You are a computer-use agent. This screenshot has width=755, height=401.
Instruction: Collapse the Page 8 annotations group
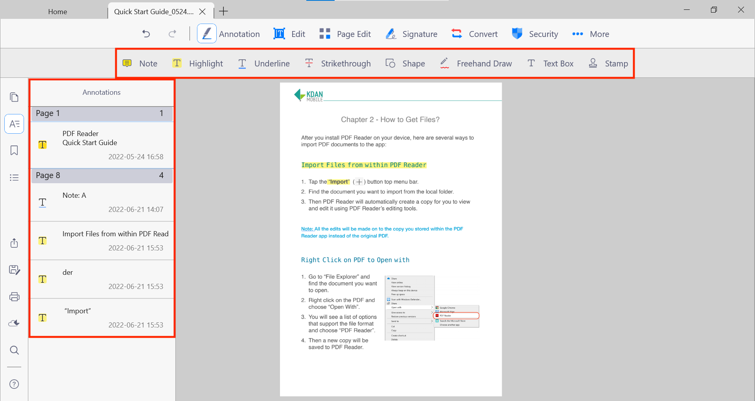click(x=102, y=175)
